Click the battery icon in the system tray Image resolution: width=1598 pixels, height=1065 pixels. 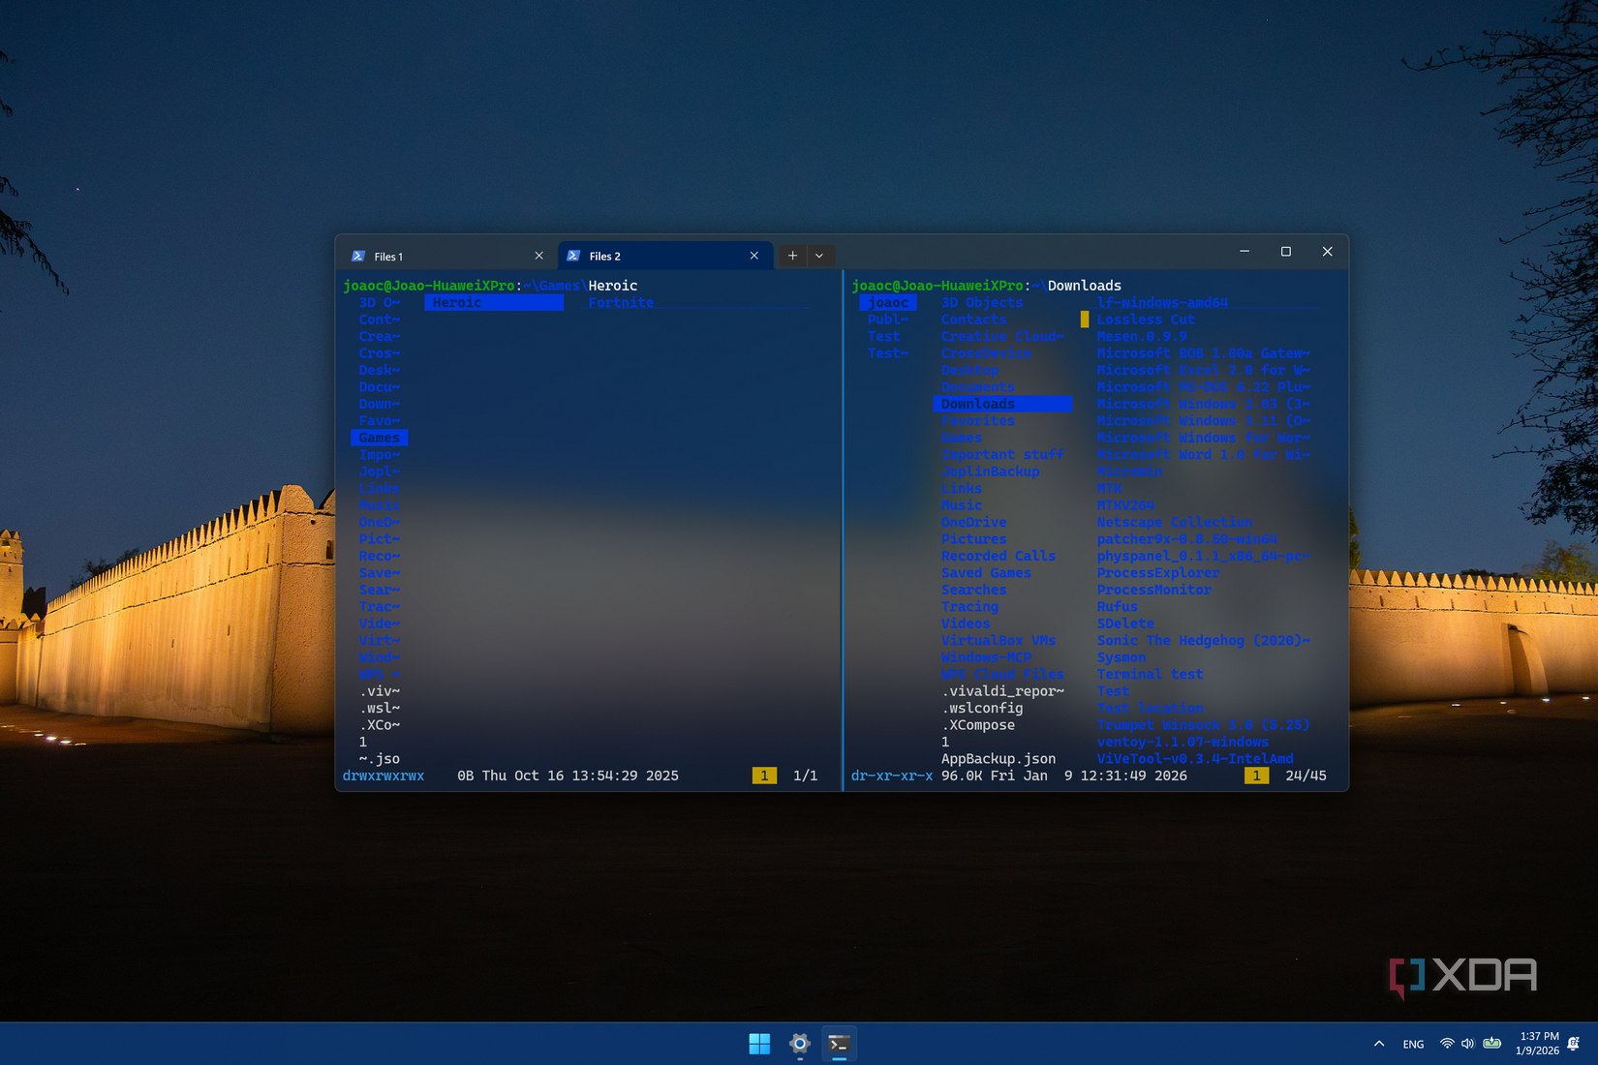(x=1491, y=1044)
